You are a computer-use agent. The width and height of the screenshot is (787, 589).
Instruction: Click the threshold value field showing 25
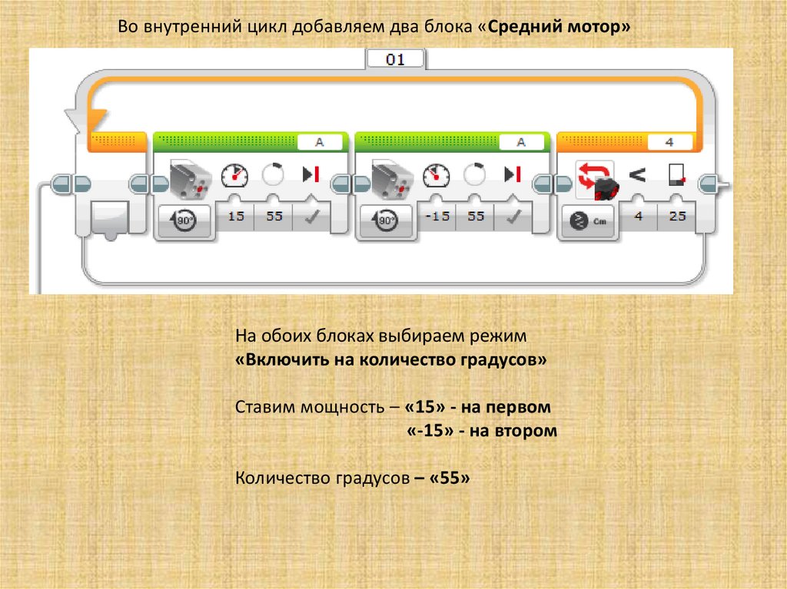[677, 217]
